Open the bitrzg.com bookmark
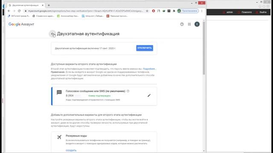Image resolution: width=273 pixels, height=153 pixels. tap(93, 16)
